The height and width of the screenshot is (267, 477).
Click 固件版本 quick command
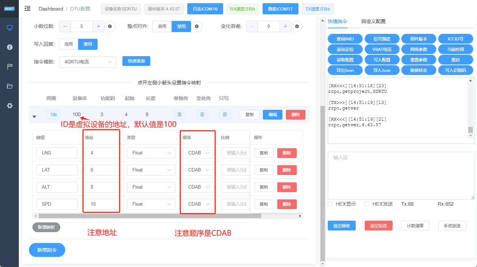[x=419, y=39]
